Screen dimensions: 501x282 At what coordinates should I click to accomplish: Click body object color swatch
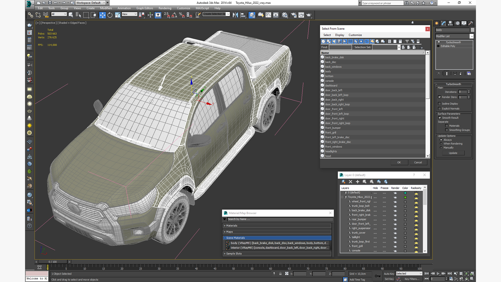(472, 30)
